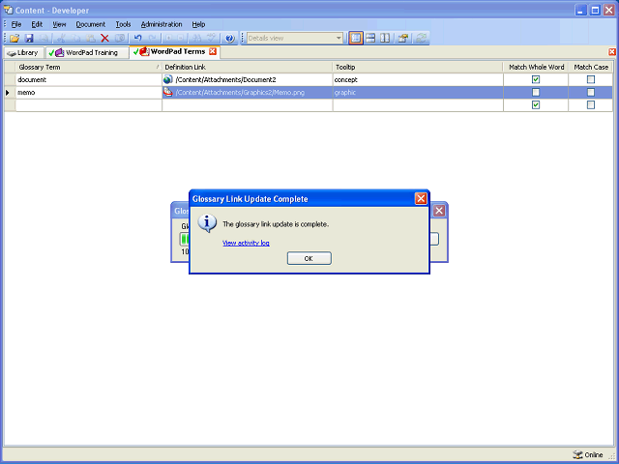Click the /Content/Attachments/Document2 link cell
This screenshot has height=464, width=619.
pos(248,79)
